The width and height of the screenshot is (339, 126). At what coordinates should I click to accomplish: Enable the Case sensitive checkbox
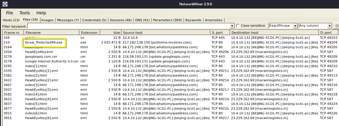pyautogui.click(x=238, y=26)
